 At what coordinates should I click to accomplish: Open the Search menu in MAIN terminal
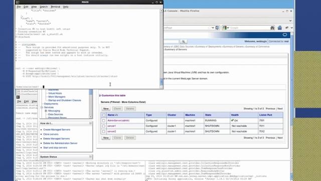[44, 7]
